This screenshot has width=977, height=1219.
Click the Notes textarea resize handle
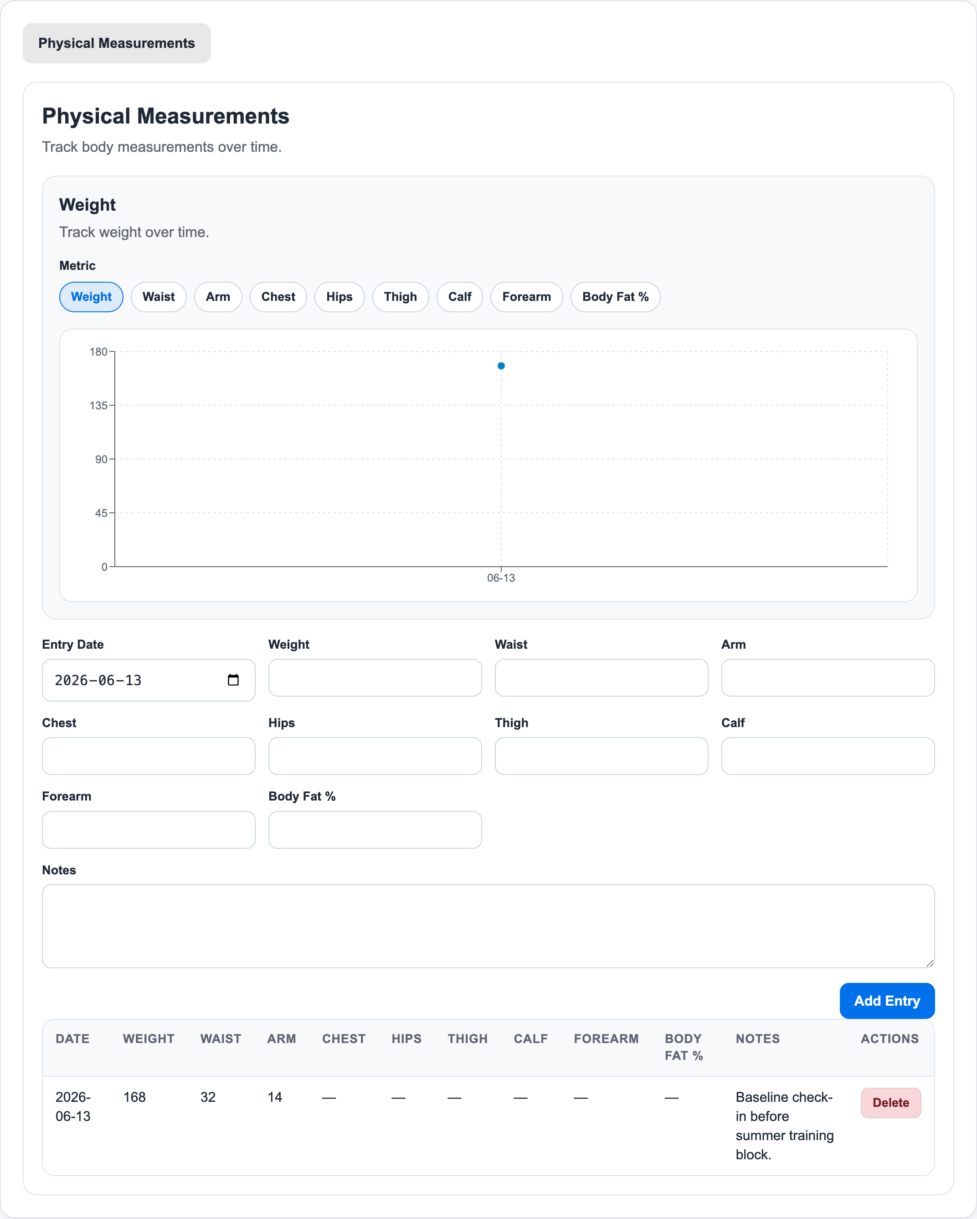(930, 963)
